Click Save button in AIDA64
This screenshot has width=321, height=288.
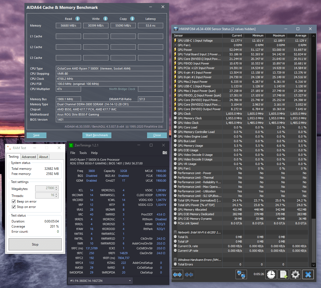[x=37, y=135]
